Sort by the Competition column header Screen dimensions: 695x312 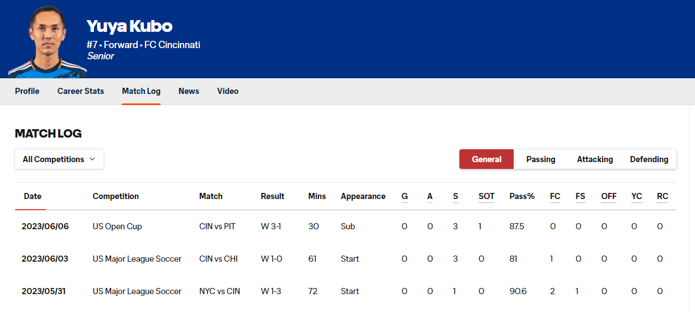click(x=116, y=196)
